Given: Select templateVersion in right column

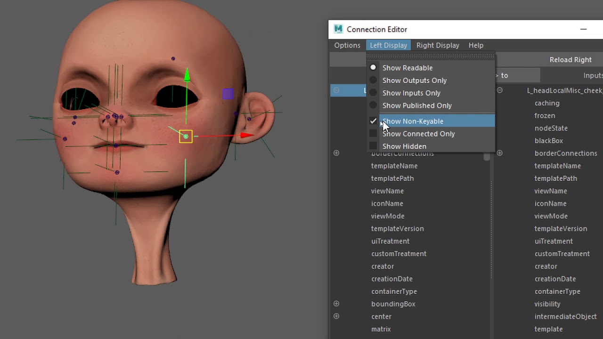Looking at the screenshot, I should (561, 228).
